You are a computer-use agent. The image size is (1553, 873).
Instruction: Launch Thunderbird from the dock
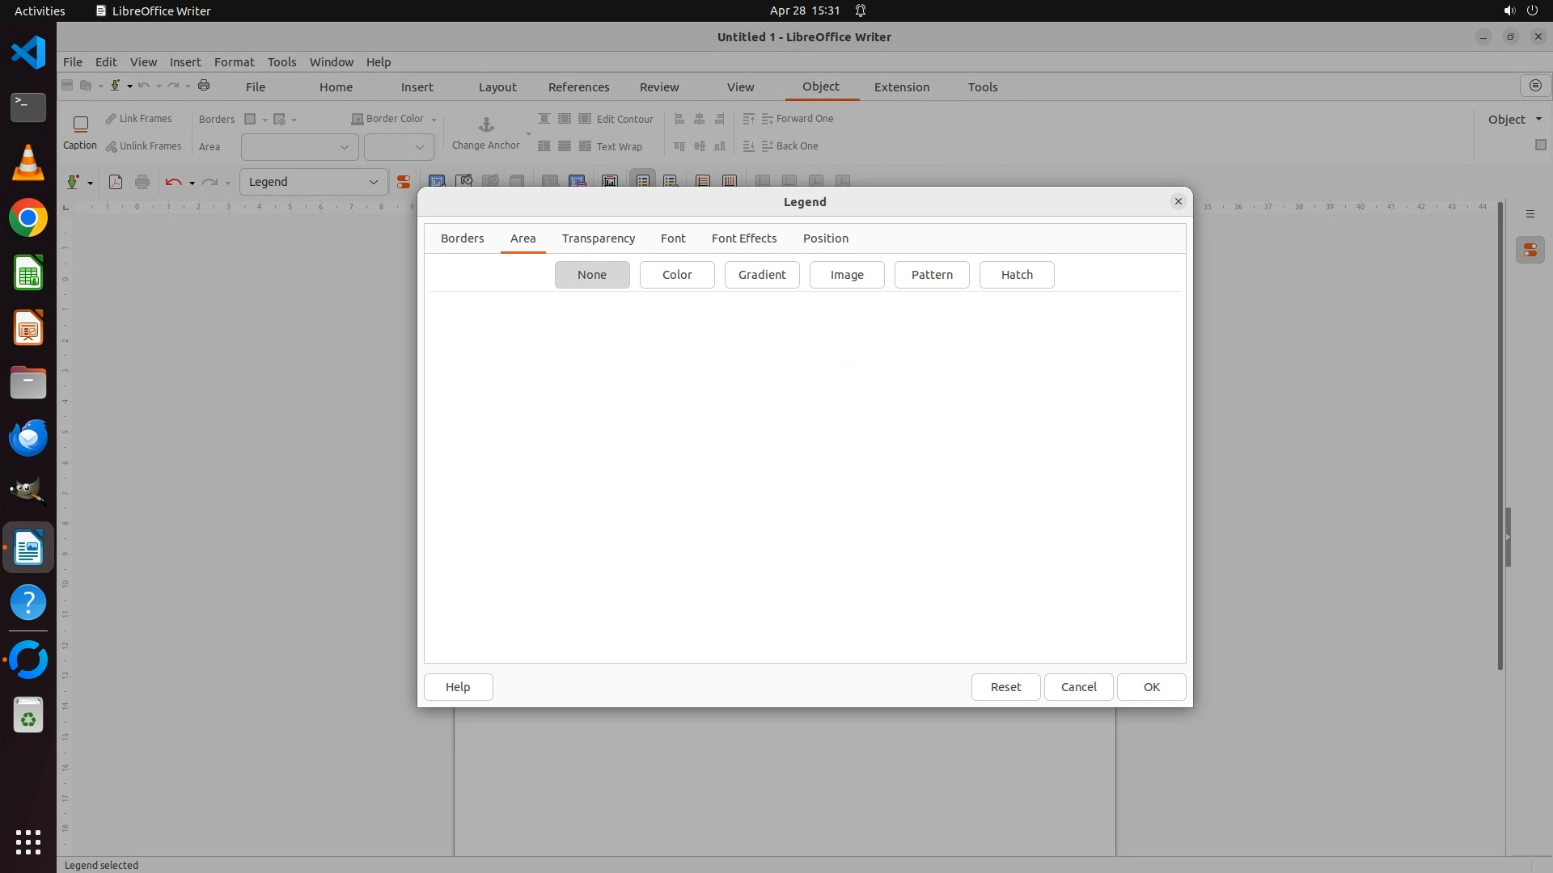28,437
